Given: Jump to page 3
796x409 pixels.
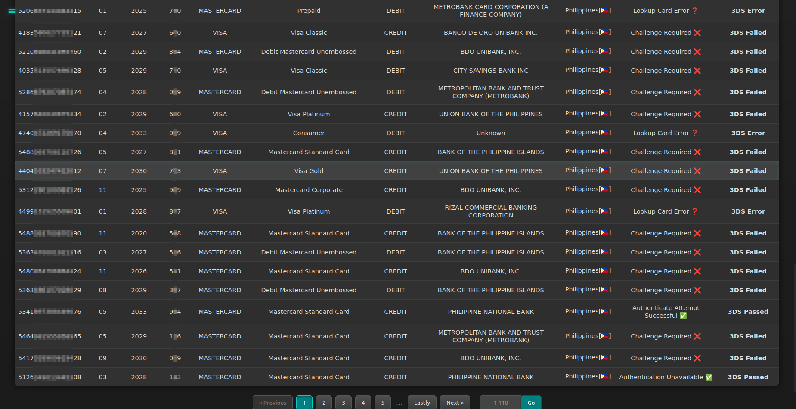Looking at the screenshot, I should (344, 403).
